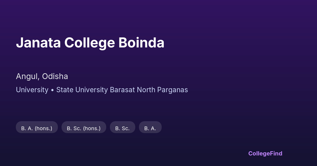317x166 pixels.
Task: Select the B. Sc. (hons.) course chip
Action: click(84, 128)
